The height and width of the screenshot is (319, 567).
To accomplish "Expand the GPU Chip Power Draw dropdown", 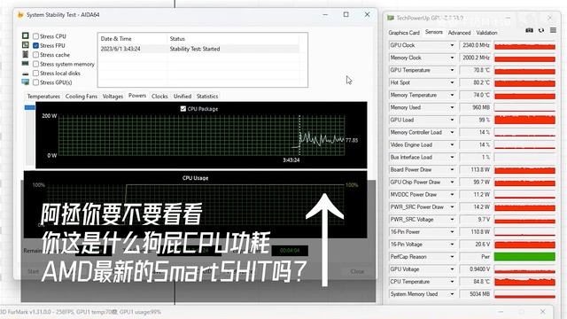I will 452,182.
